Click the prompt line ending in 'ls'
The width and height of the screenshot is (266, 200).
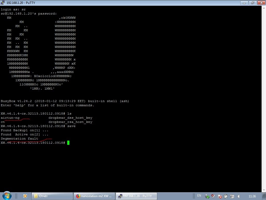36,114
